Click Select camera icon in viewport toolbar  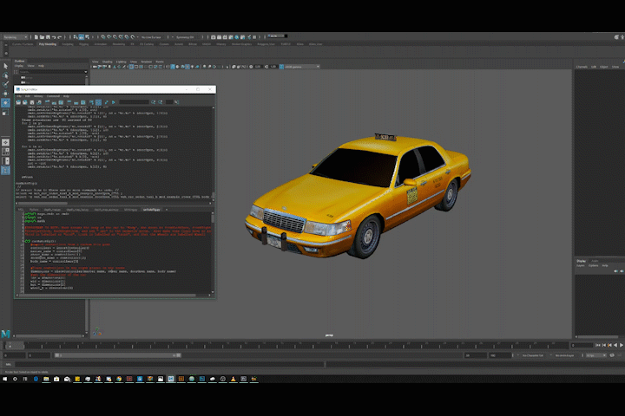tap(95, 67)
